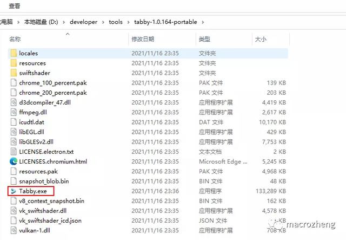Screen dimensions: 346x240
Task: Select the file name resources.pak
Action: [x=38, y=171]
